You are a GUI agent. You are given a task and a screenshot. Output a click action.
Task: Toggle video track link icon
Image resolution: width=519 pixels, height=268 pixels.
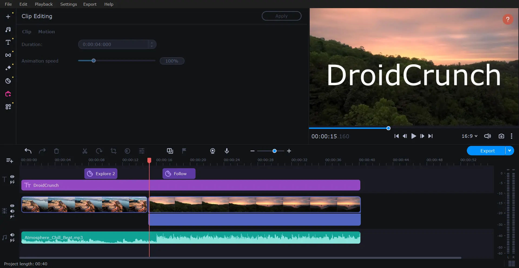click(12, 217)
